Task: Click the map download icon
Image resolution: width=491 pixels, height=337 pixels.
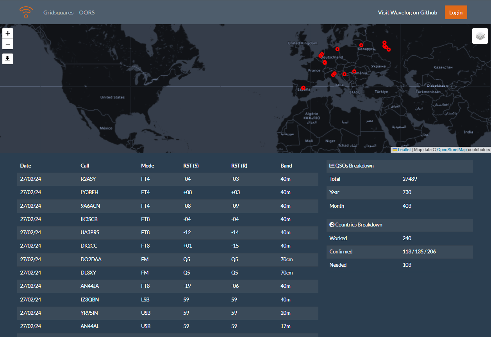Action: 8,59
